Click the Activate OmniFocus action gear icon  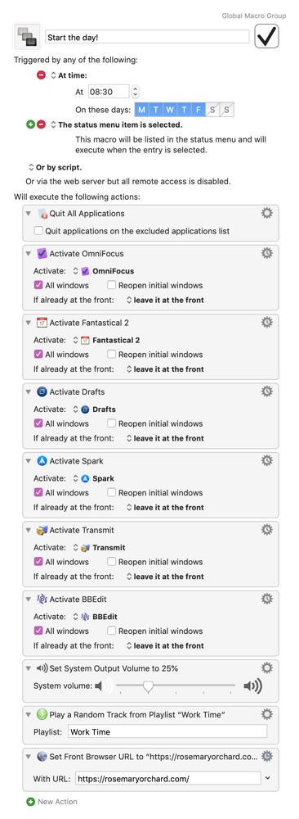pyautogui.click(x=266, y=253)
